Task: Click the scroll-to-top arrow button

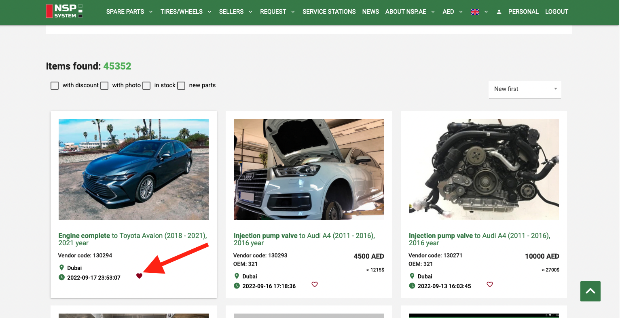Action: [x=590, y=291]
